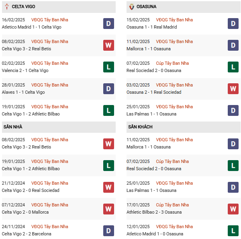This screenshot has height=239, width=241.
Task: Click the OSASUNA team header title
Action: (x=146, y=7)
